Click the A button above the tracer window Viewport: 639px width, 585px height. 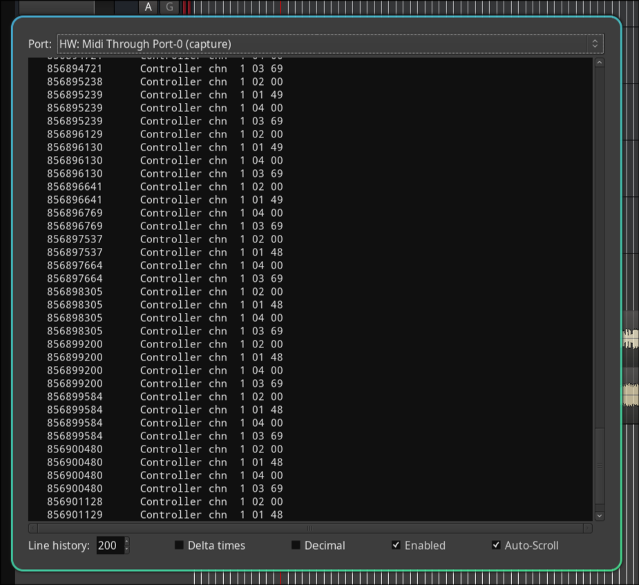click(148, 7)
